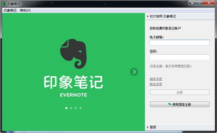
Task: Click the app icon in title bar
Action: (4, 4)
